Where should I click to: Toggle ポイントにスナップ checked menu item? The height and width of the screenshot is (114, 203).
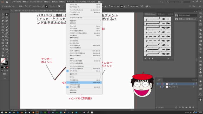pos(84,87)
